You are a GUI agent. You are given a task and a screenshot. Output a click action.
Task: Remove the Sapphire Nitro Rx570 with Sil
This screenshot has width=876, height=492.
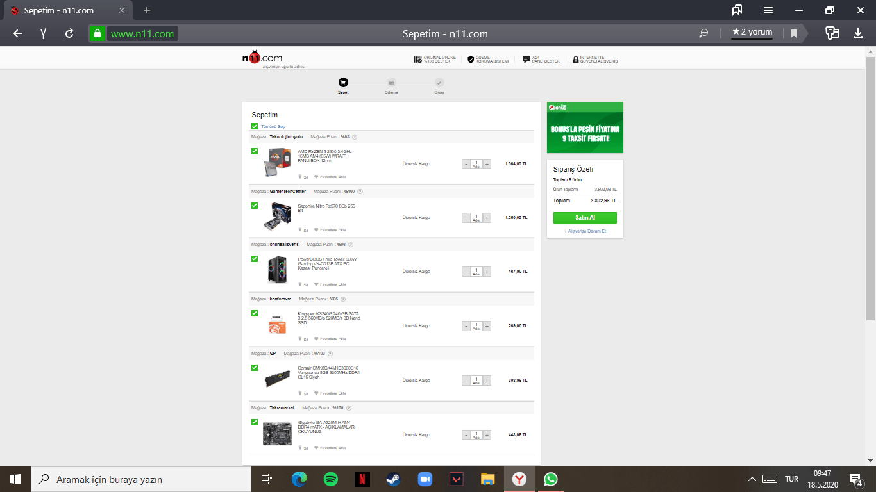pyautogui.click(x=303, y=230)
